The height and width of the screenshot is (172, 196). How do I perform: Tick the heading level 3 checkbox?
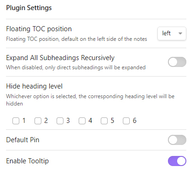click(60, 121)
